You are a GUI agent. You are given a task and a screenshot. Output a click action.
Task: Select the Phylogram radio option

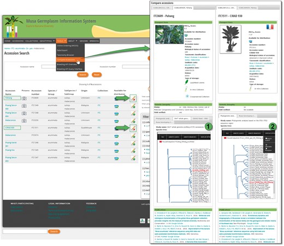point(266,149)
